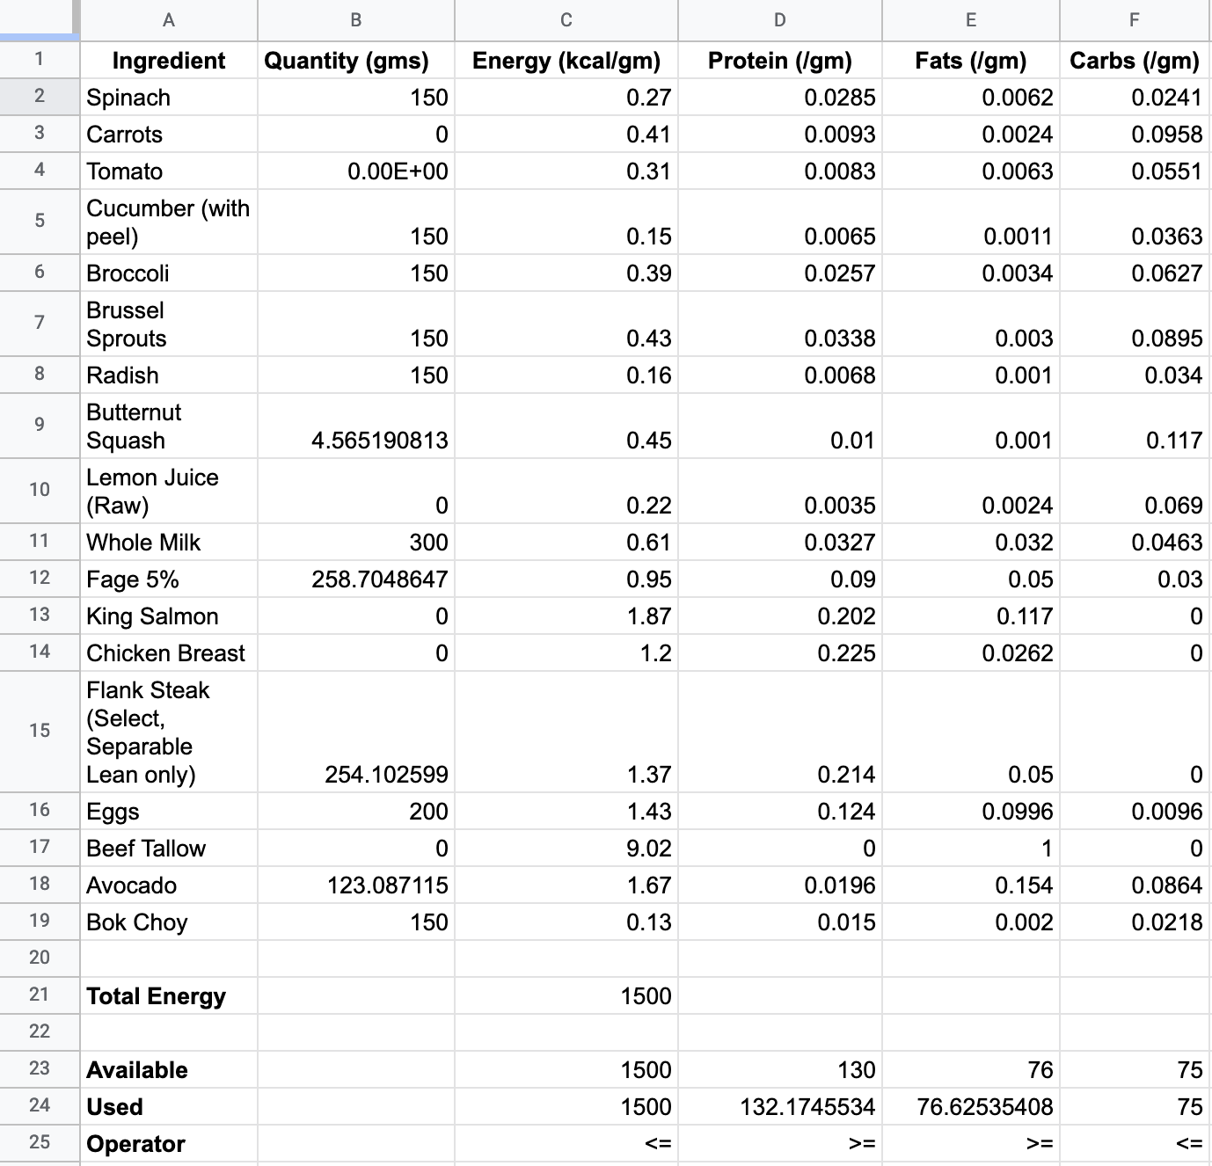The width and height of the screenshot is (1212, 1166).
Task: Select Avocado quantity 123.087115
Action: click(x=356, y=885)
